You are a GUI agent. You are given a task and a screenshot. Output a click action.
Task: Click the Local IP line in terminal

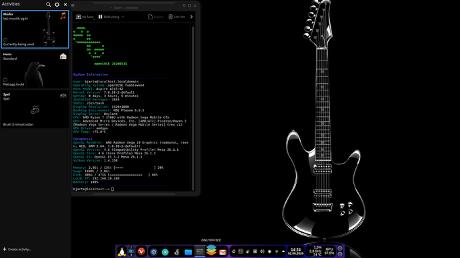point(96,178)
